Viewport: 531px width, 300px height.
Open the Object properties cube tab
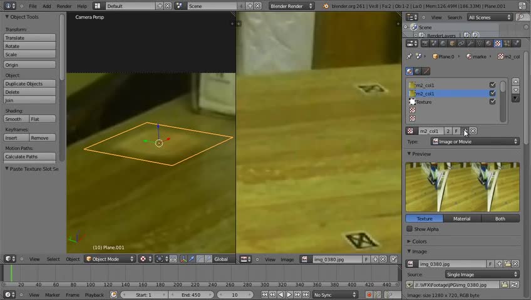point(452,43)
